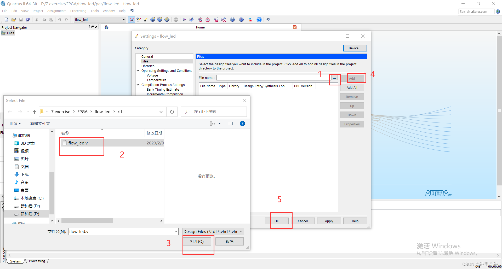This screenshot has height=269, width=502.
Task: Open the Quartus Help question mark icon
Action: (259, 20)
